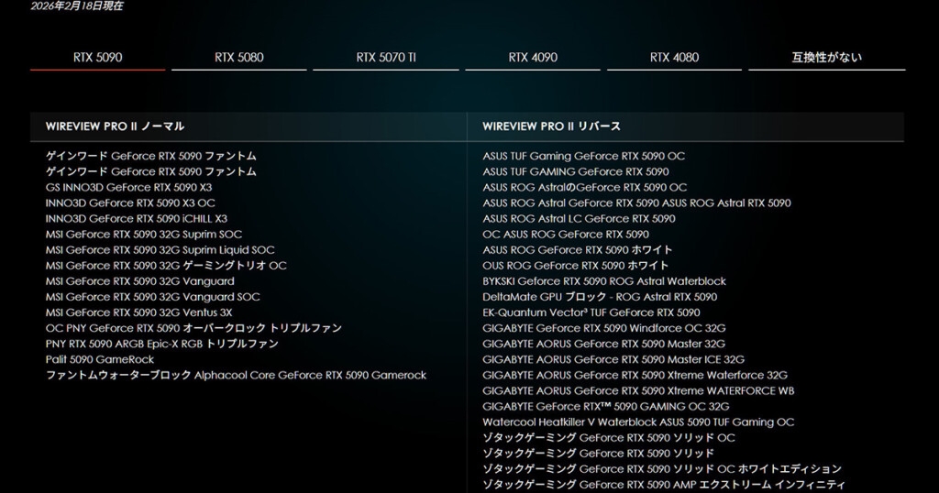The image size is (939, 493).
Task: Click Palit 5090 GameRock entry
Action: (100, 359)
